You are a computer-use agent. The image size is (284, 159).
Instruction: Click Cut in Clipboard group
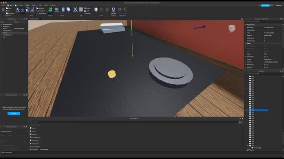point(8,11)
